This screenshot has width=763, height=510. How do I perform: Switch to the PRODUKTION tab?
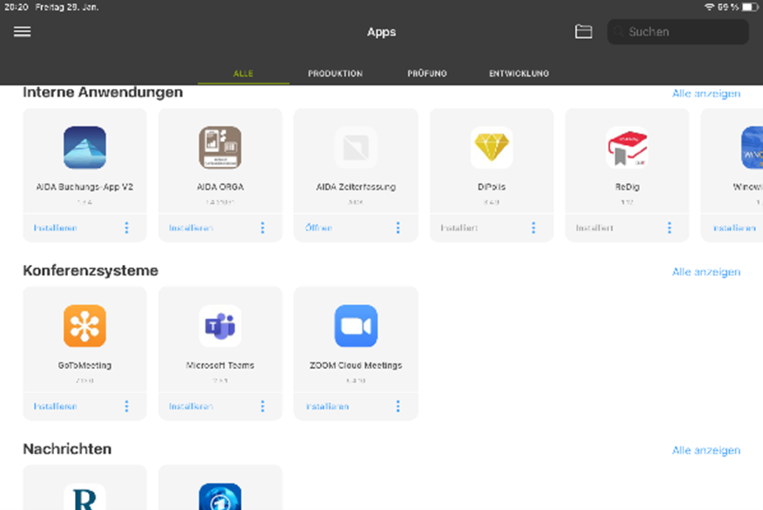click(335, 73)
